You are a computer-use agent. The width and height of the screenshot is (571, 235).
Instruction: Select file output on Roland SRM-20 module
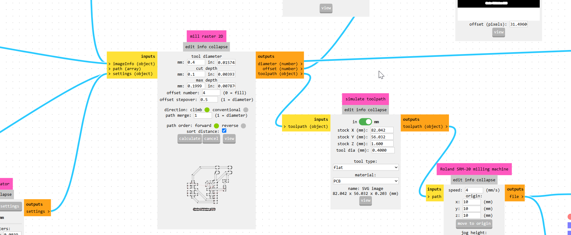coord(516,197)
